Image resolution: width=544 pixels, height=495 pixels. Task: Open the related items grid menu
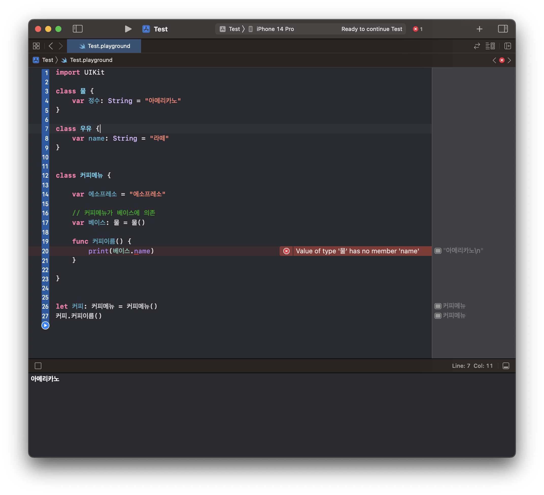36,46
